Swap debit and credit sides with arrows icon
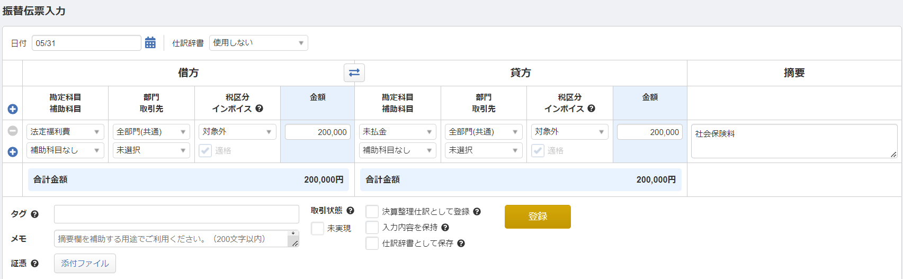Viewport: 903px width, 279px height. (354, 73)
